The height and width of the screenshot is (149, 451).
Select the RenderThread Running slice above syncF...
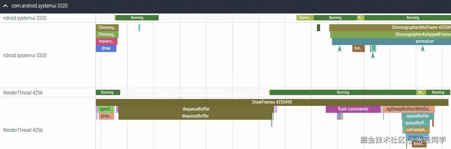tap(108, 92)
